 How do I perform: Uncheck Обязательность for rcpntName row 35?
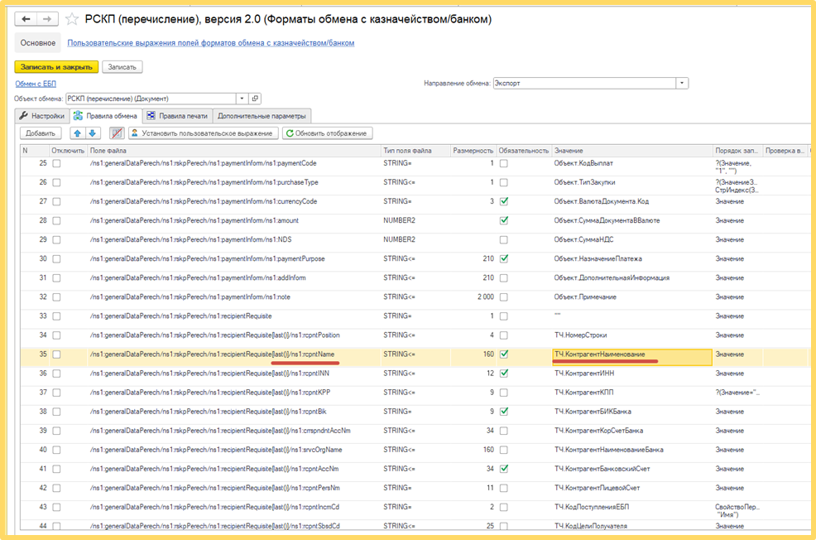[x=504, y=354]
